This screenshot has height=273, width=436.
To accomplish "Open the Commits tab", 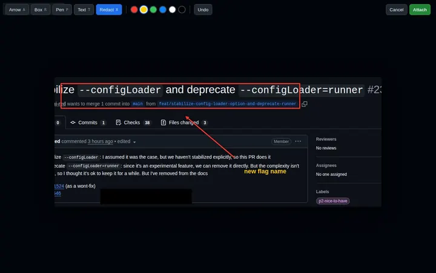I will 88,123.
